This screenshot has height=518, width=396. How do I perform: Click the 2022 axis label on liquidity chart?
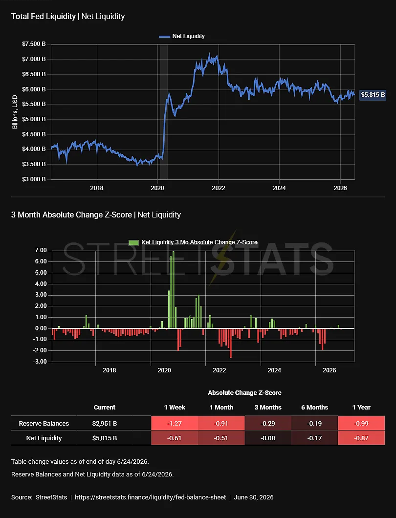click(x=219, y=188)
